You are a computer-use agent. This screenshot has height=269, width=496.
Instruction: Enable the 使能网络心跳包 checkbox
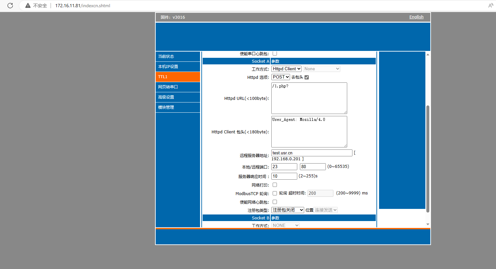(x=275, y=202)
